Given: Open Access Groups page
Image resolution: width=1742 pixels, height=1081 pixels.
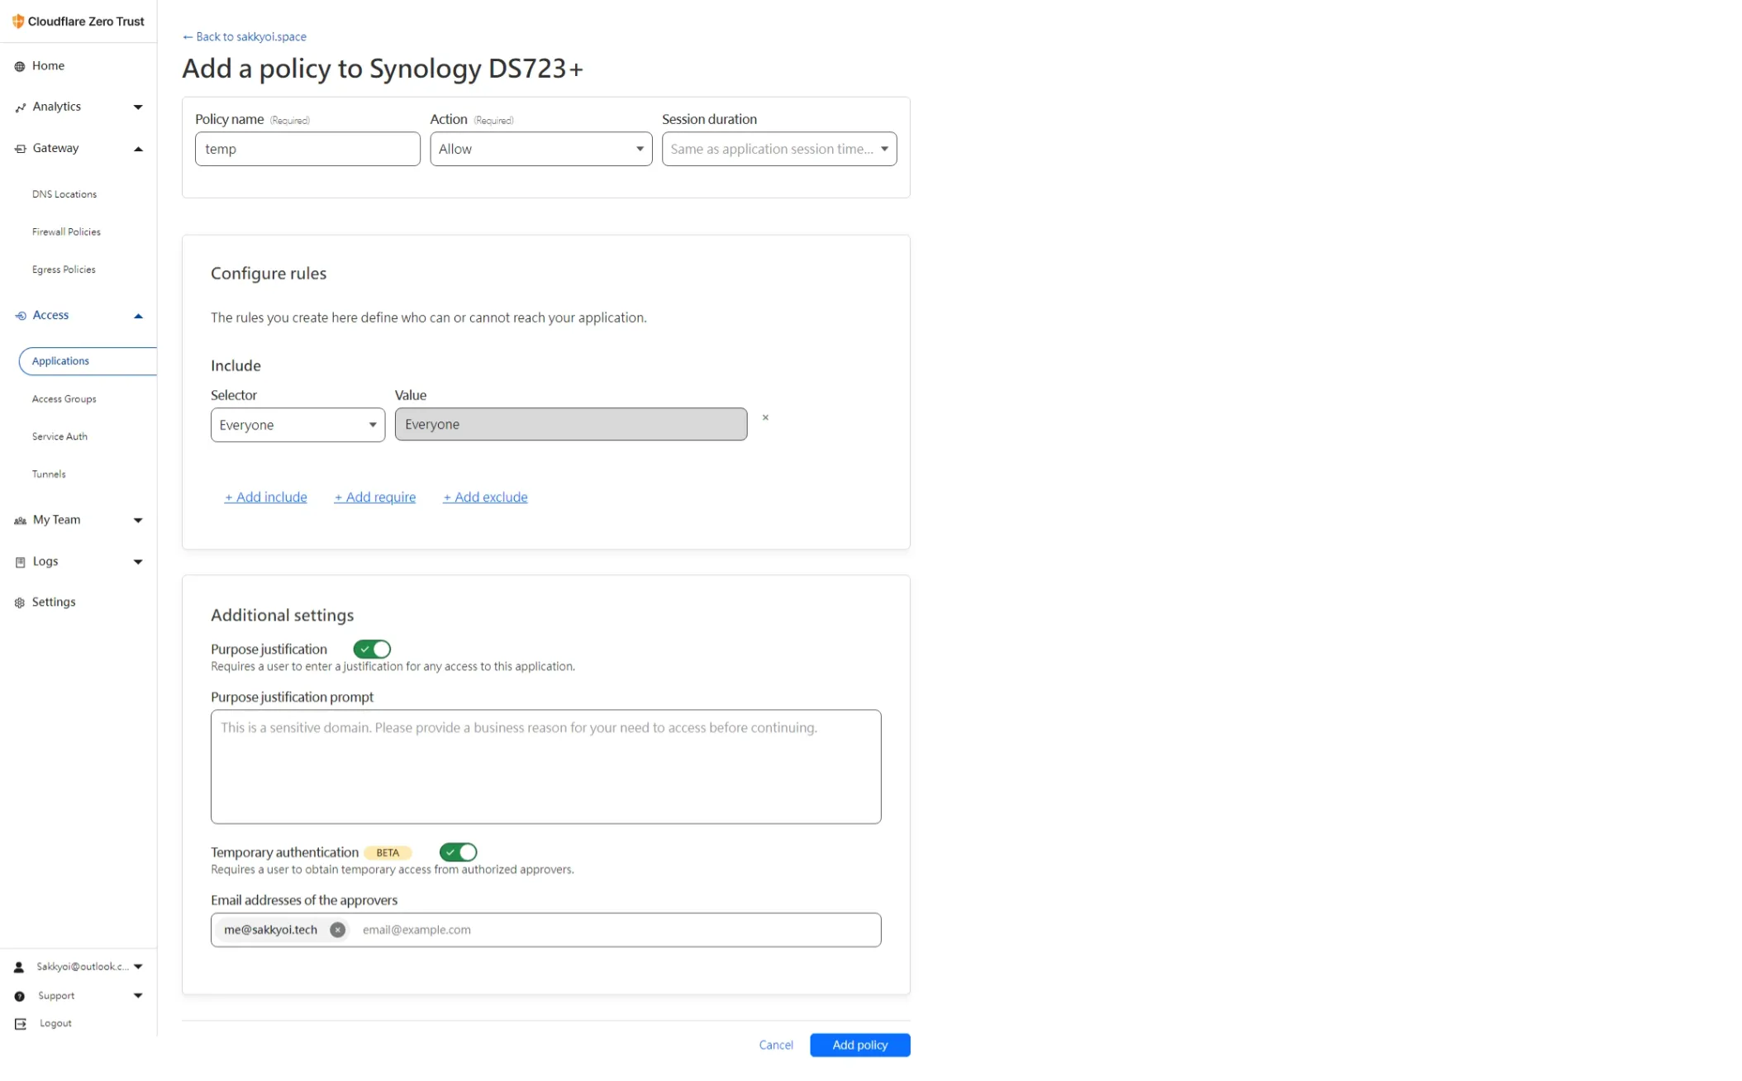Looking at the screenshot, I should [64, 399].
